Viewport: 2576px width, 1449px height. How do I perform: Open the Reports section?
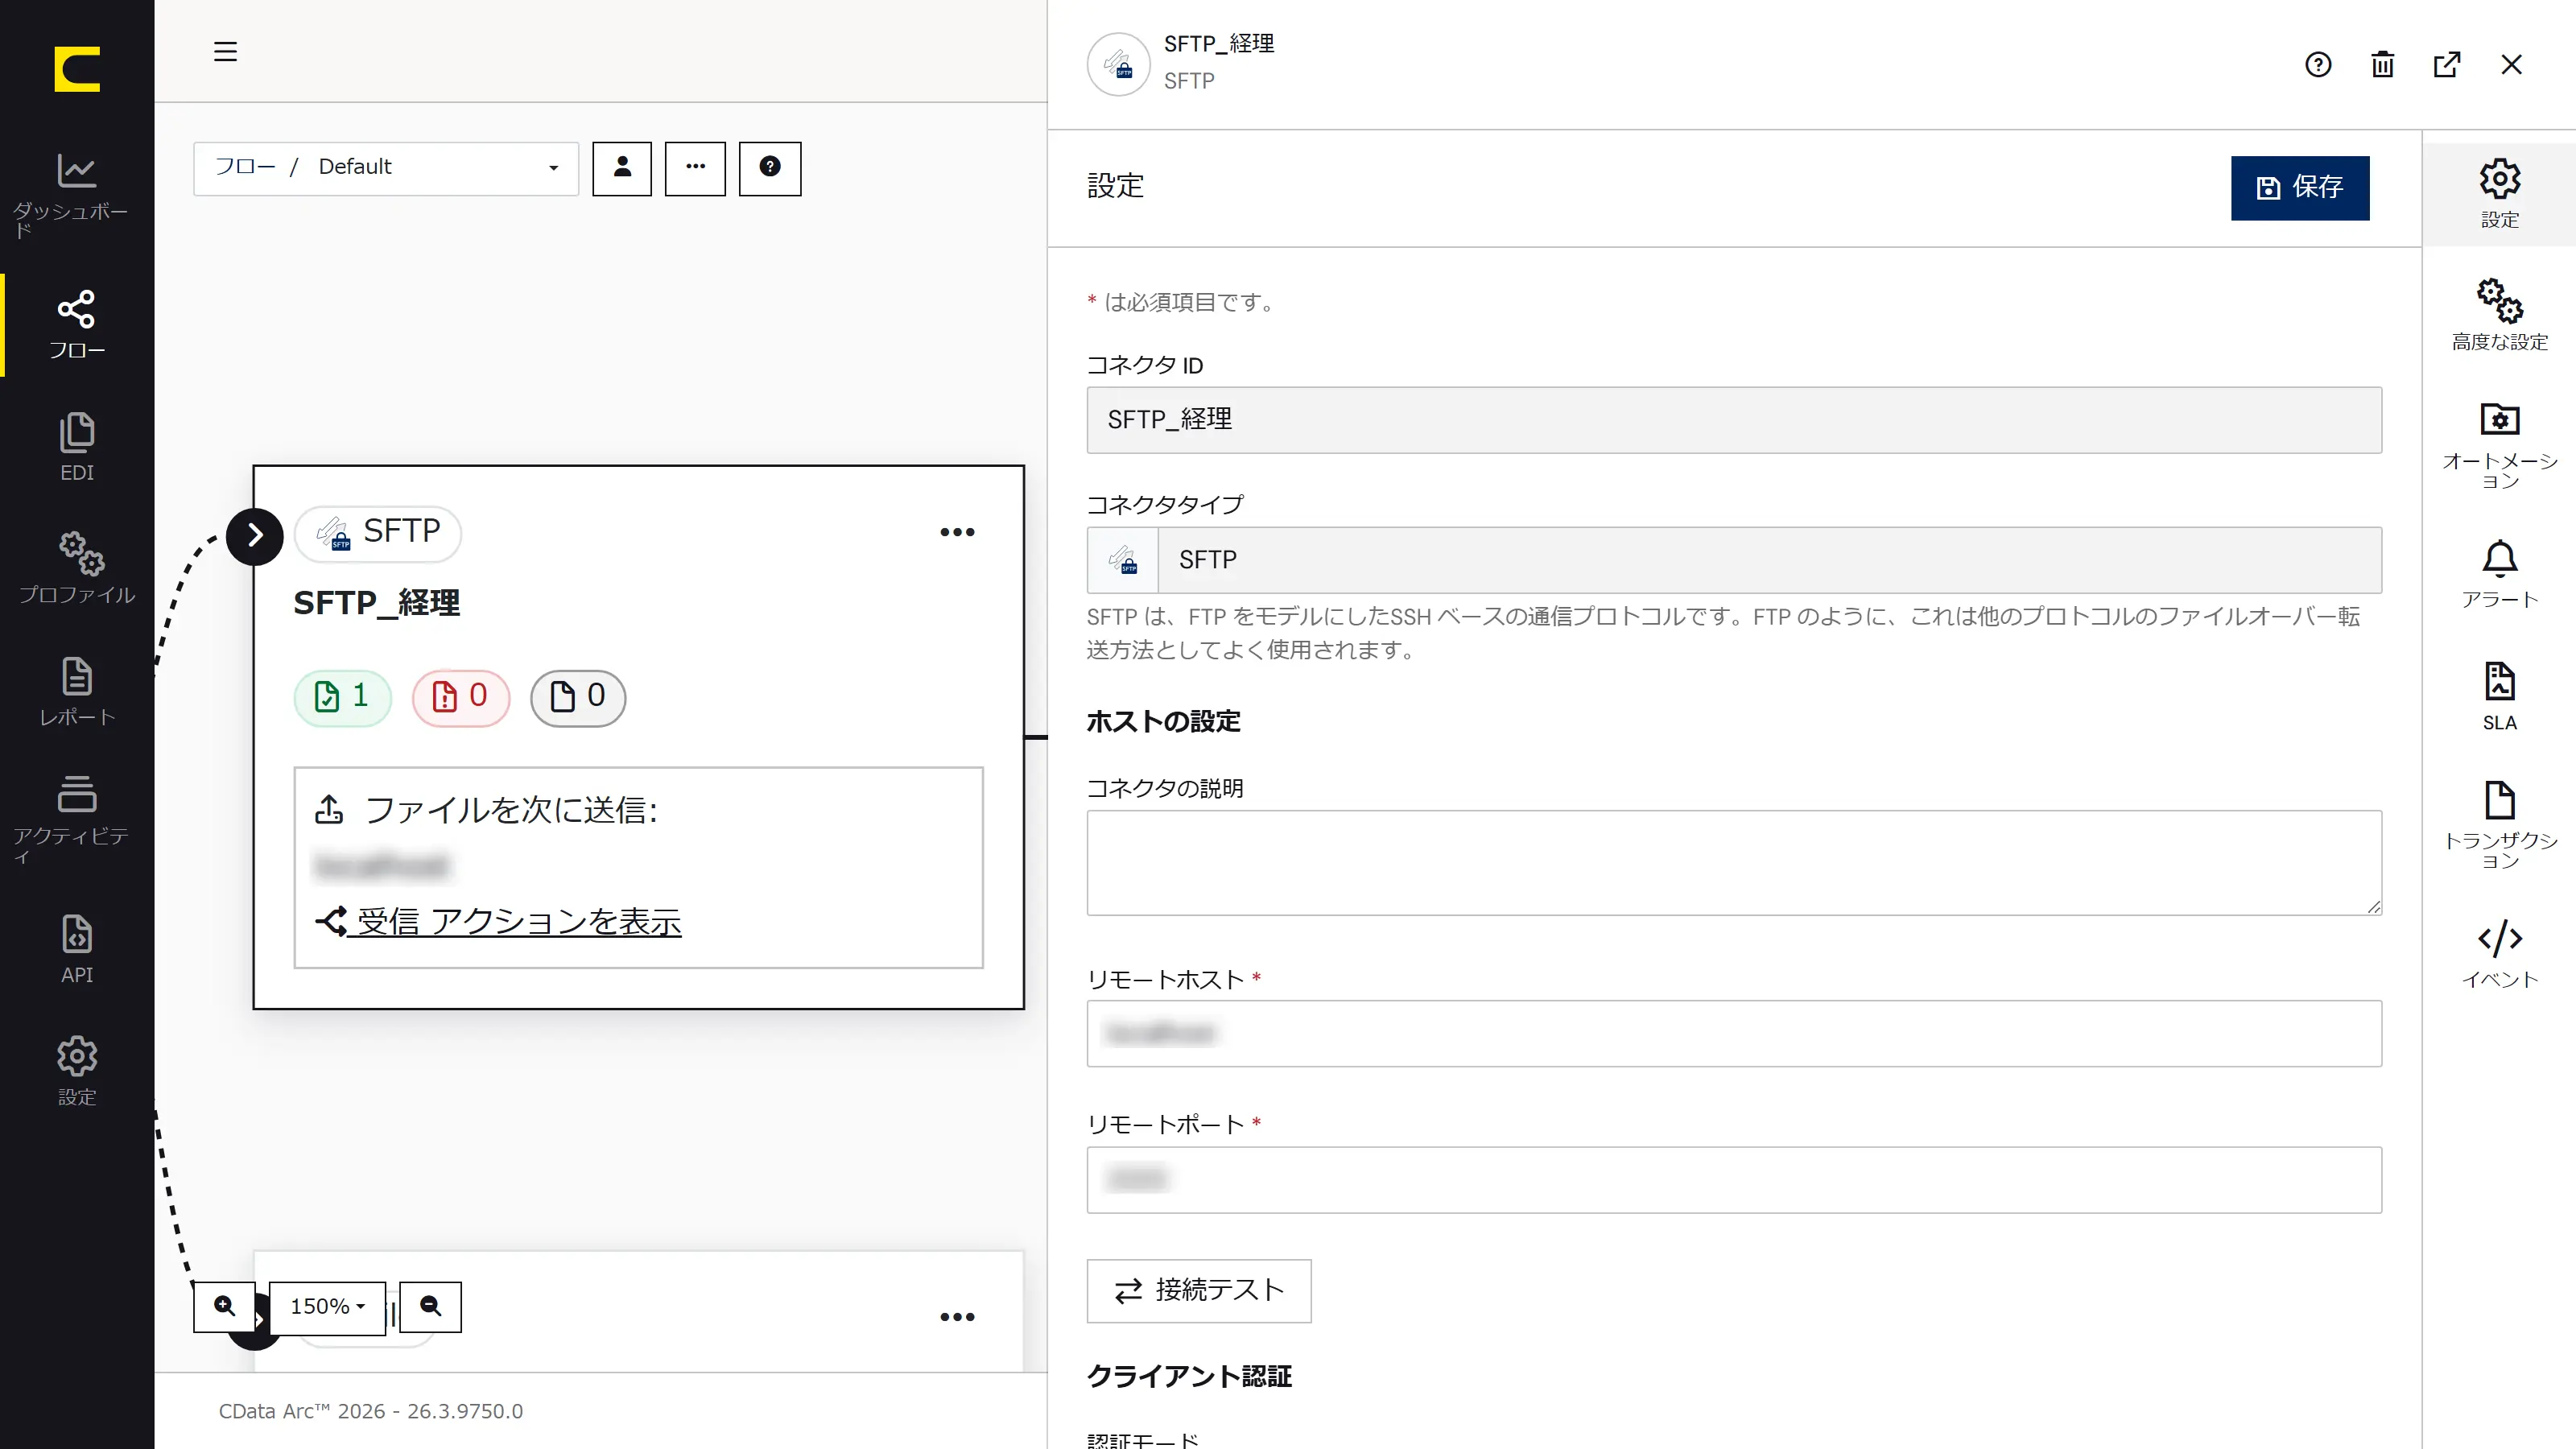click(77, 692)
